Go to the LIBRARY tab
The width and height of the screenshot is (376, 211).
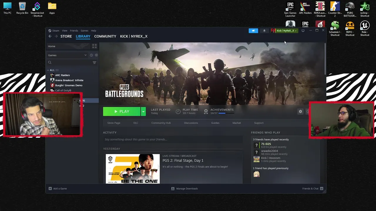point(83,36)
